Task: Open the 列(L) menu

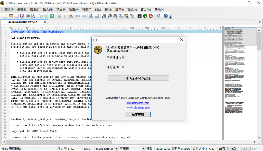Action: pyautogui.click(x=98, y=9)
